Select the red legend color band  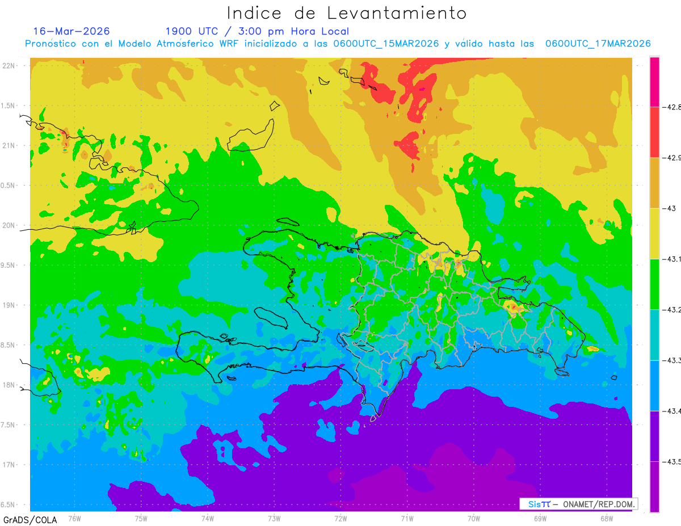654,132
